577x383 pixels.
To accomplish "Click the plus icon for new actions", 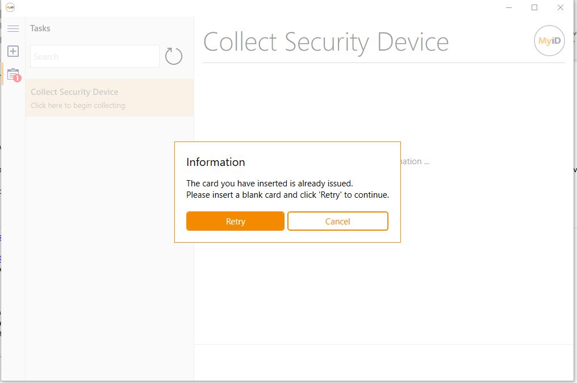I will click(x=13, y=51).
